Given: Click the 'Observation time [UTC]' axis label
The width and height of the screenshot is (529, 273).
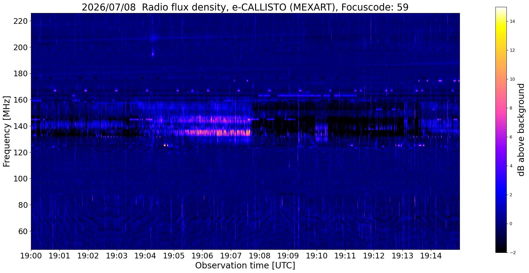Looking at the screenshot, I should 245,266.
